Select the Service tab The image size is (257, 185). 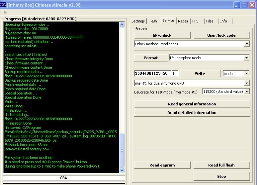pos(168,20)
